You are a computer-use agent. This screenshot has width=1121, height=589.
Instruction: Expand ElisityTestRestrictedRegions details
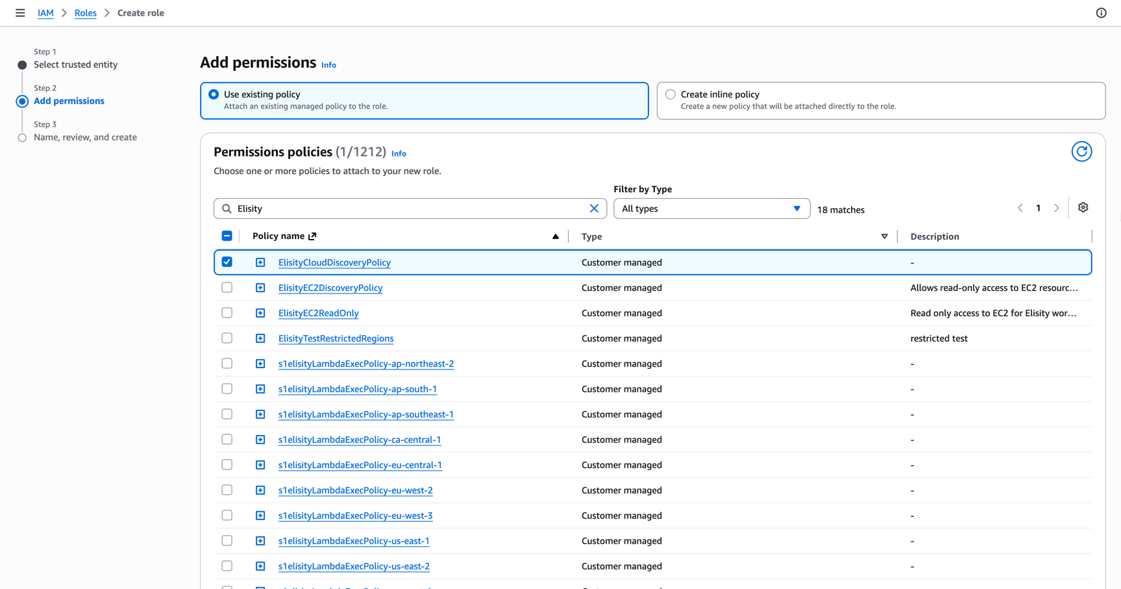tap(260, 338)
